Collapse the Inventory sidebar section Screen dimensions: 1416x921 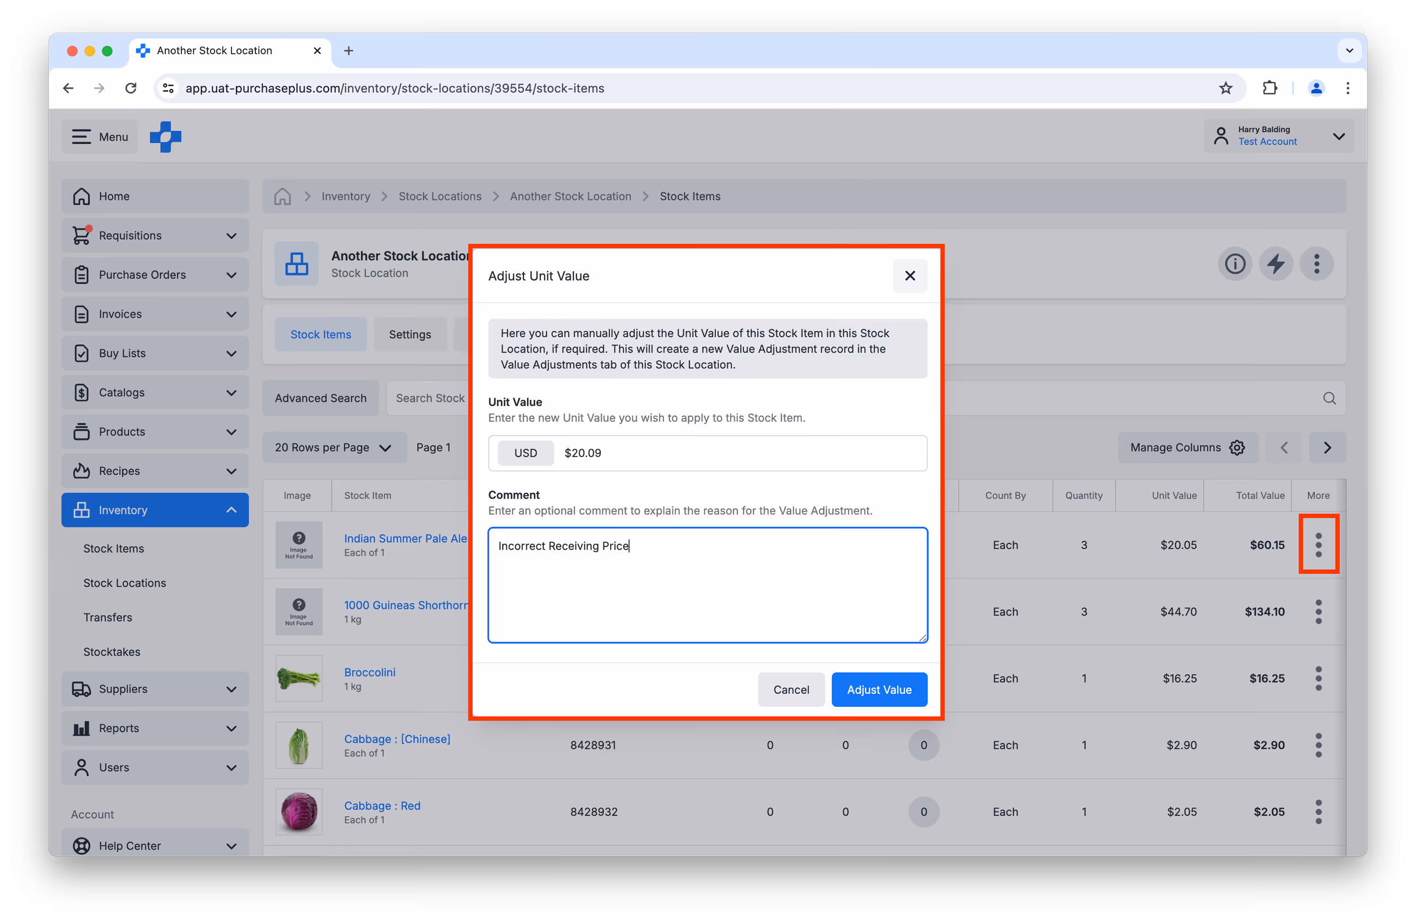pos(155,510)
